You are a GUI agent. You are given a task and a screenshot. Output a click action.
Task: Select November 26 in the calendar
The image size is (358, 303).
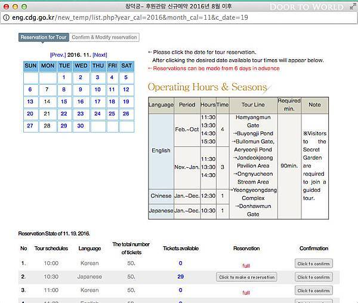pos(126,114)
